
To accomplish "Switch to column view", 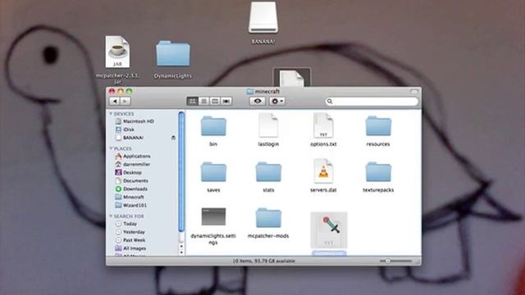I will 215,101.
